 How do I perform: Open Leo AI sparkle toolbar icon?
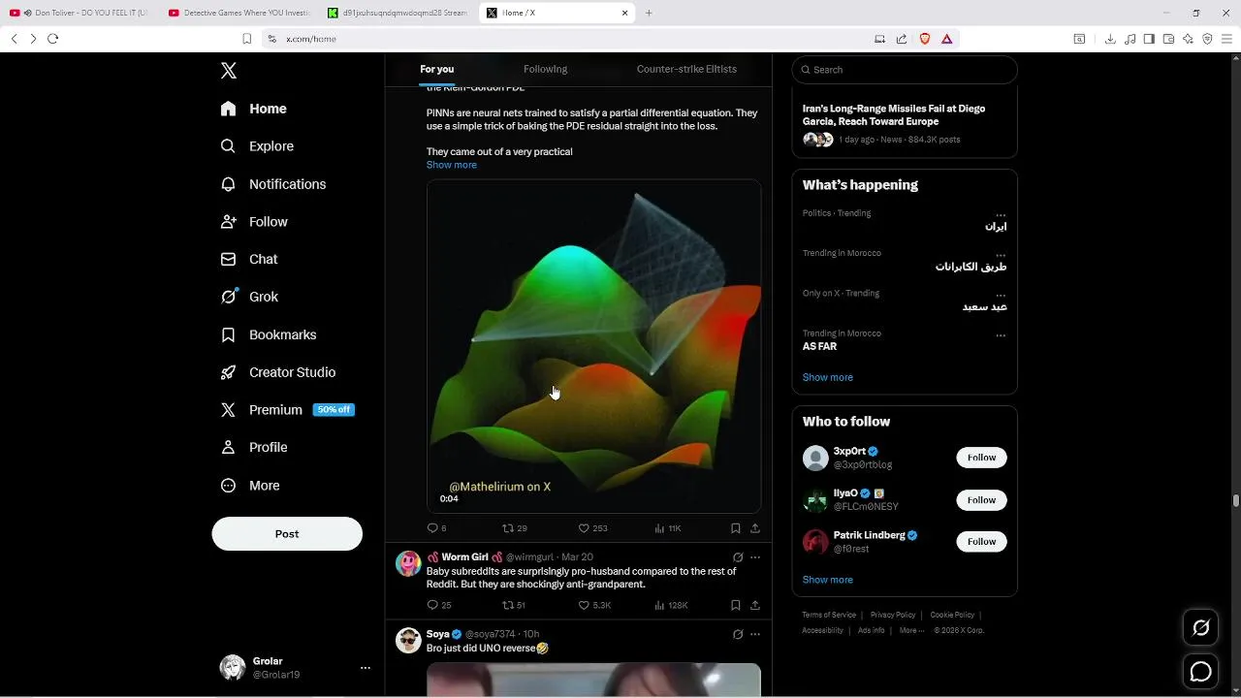(1188, 39)
